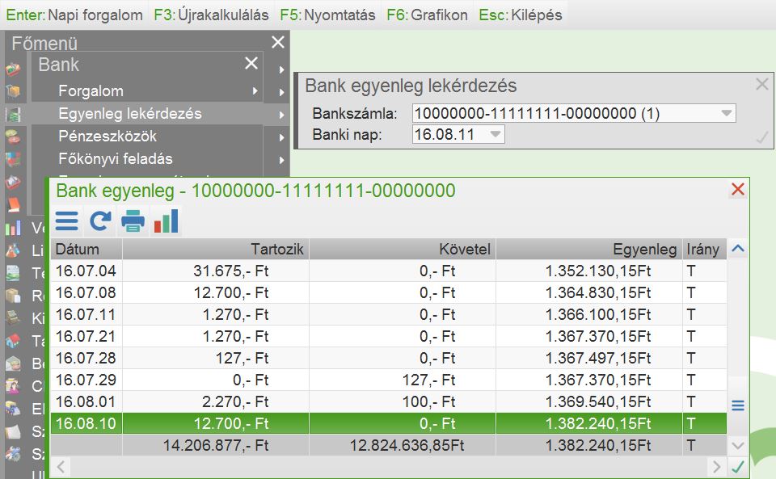Select highlighted row dated 16.08.10
The height and width of the screenshot is (479, 776).
pyautogui.click(x=389, y=423)
